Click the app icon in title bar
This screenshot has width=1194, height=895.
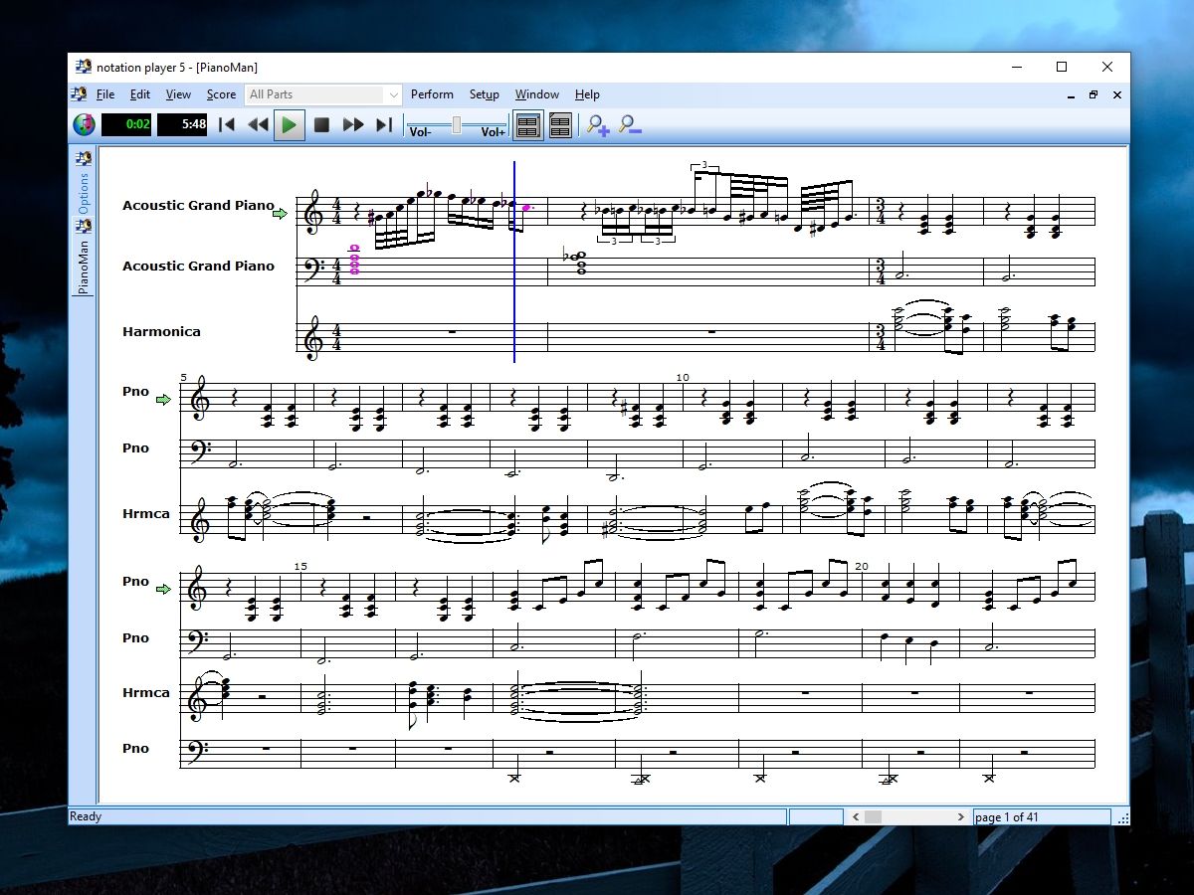click(83, 67)
